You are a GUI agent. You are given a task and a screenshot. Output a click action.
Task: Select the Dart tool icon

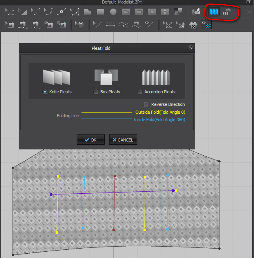pos(165,12)
